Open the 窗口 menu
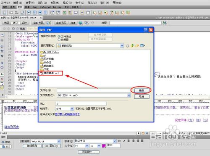The height and width of the screenshot is (156, 210). coord(105,3)
